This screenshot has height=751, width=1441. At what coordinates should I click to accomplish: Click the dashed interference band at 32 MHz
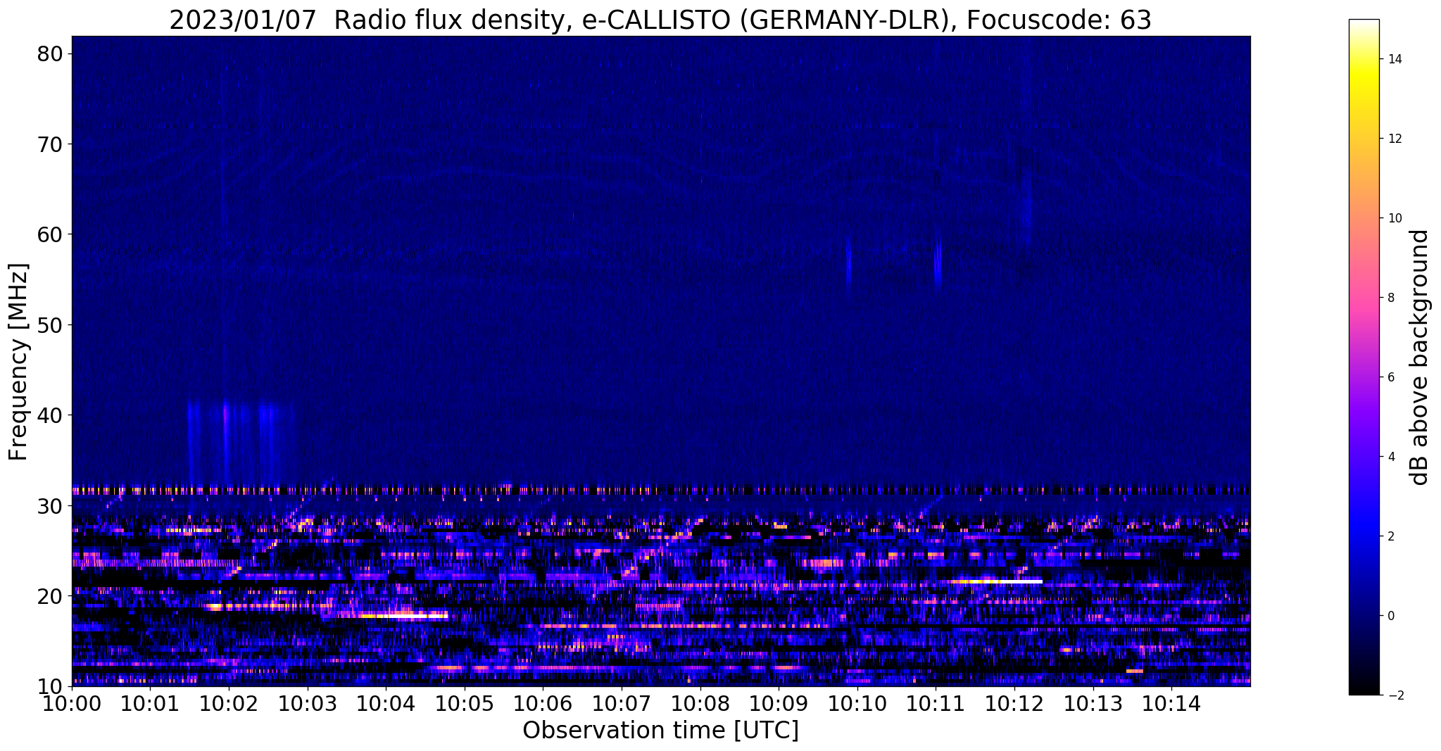pyautogui.click(x=660, y=490)
